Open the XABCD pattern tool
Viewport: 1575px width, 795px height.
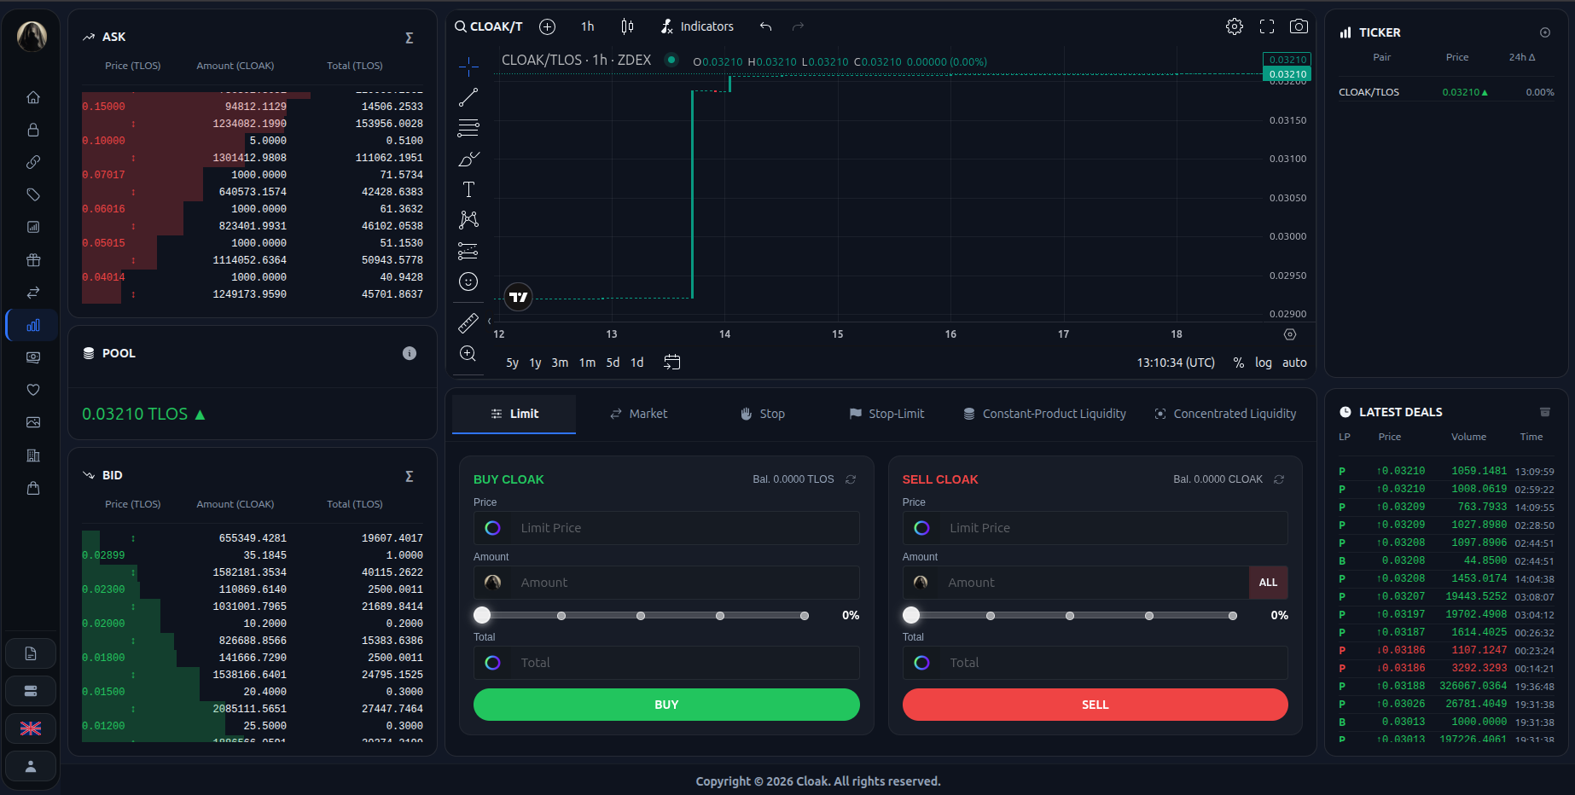pyautogui.click(x=468, y=219)
